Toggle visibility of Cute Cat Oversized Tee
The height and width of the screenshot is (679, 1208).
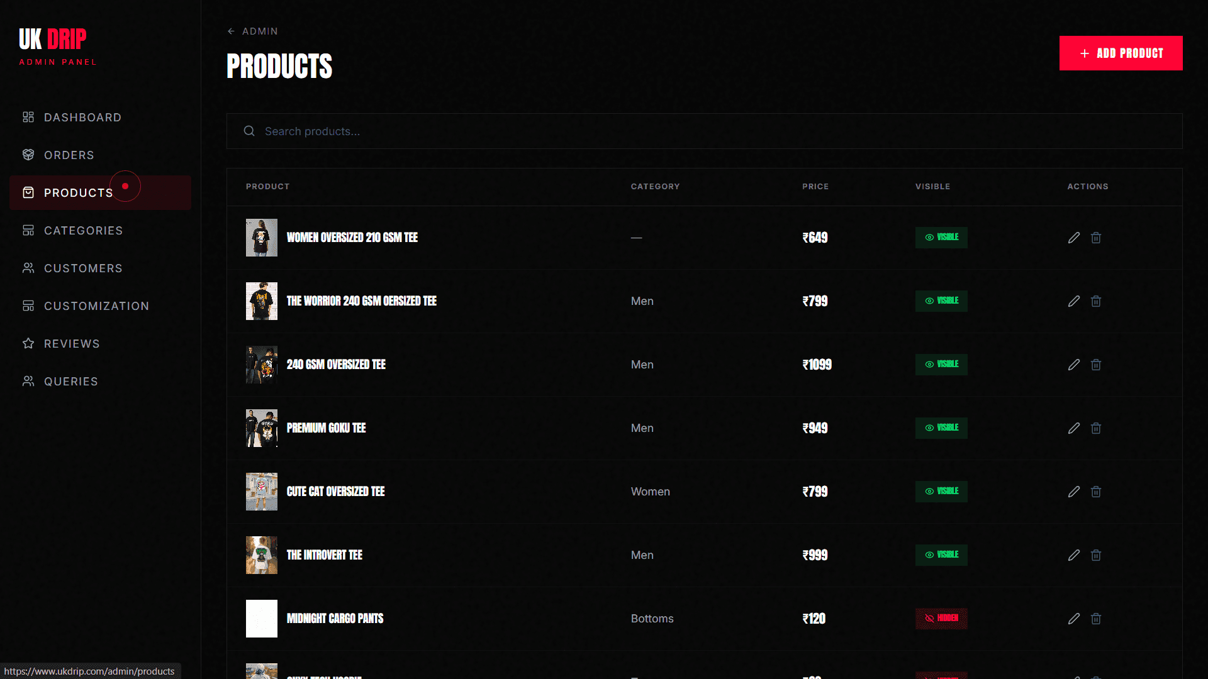coord(941,492)
